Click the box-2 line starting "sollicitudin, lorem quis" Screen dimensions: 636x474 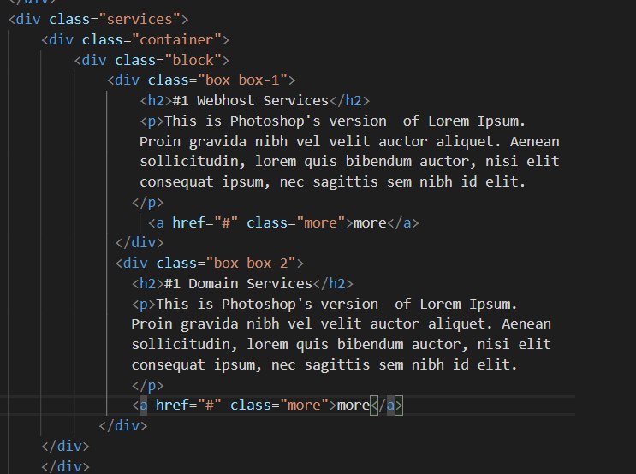(x=342, y=344)
